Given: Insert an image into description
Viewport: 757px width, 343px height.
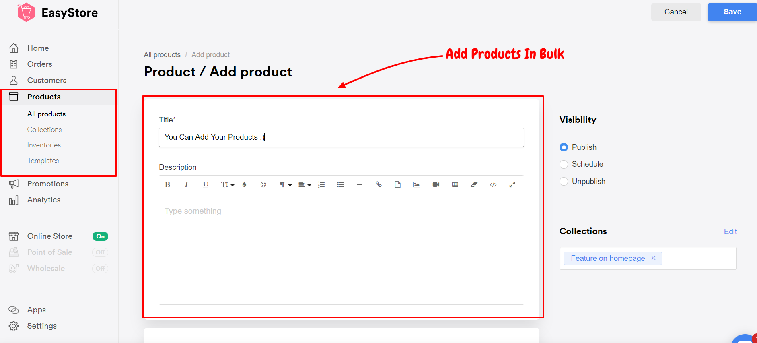Looking at the screenshot, I should pyautogui.click(x=417, y=184).
